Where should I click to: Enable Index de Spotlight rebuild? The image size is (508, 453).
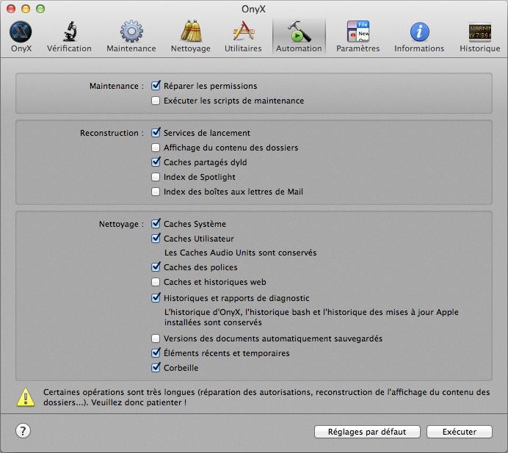156,177
